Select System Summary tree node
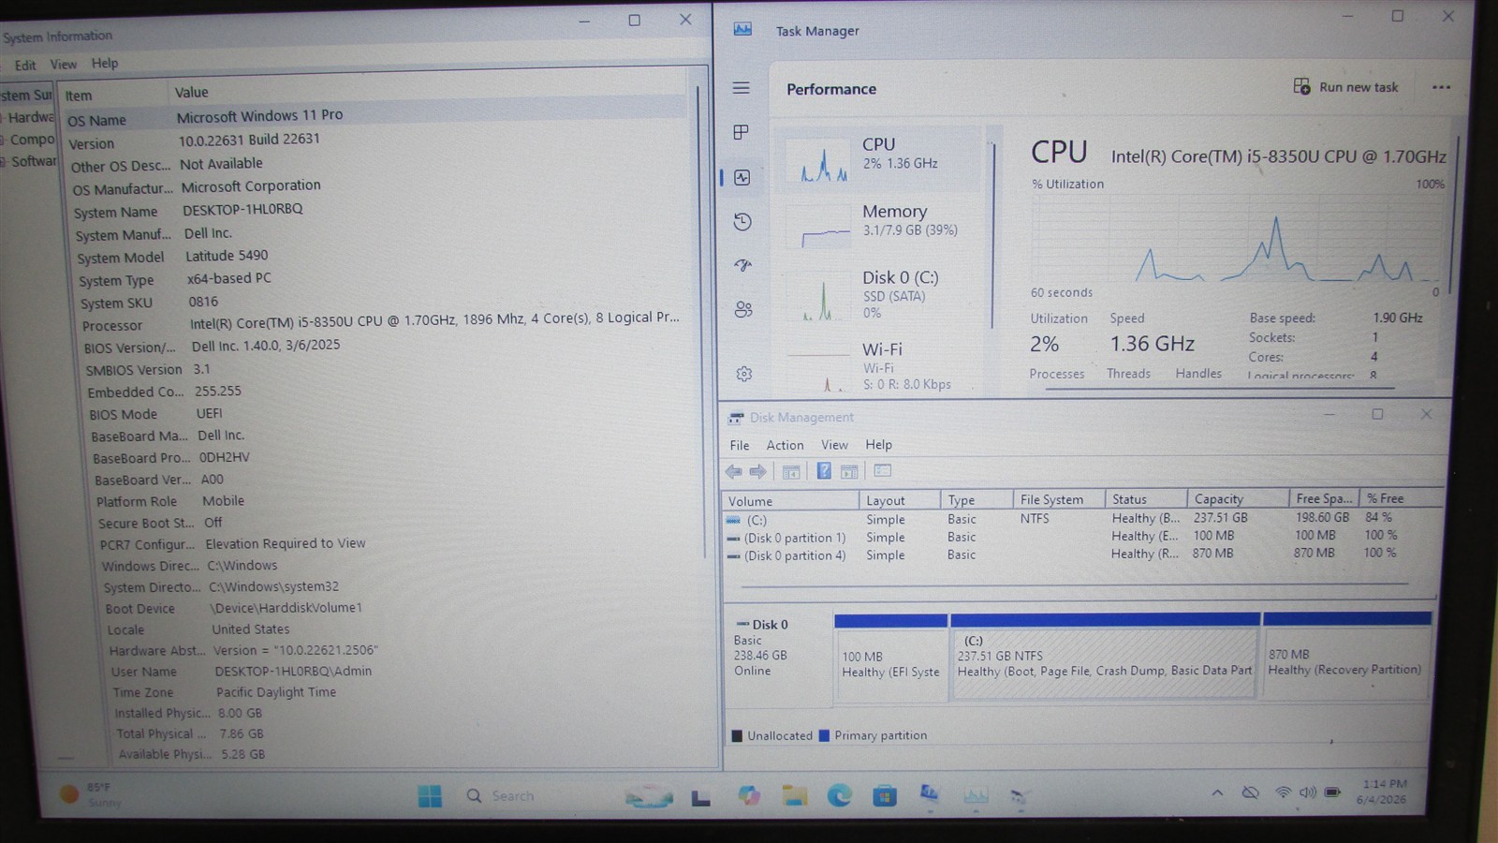Screen dimensions: 1498x843 (x=26, y=96)
